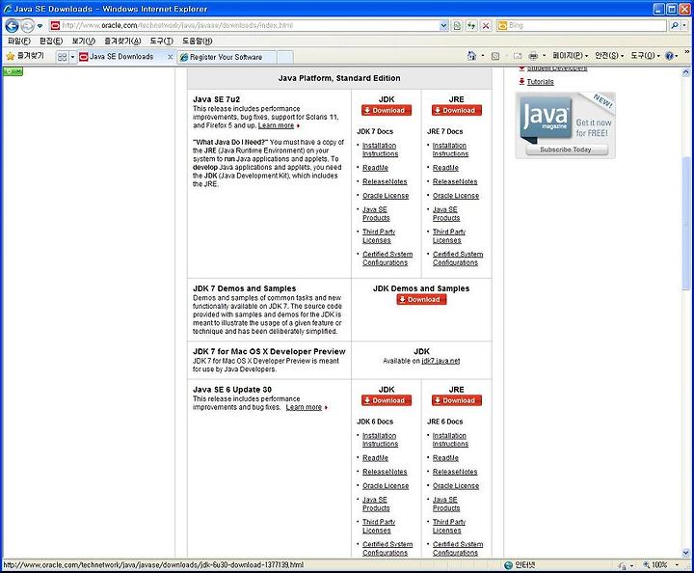Open JRE 7 Certified System Configurations link
Viewport: 694px width, 573px height.
458,259
